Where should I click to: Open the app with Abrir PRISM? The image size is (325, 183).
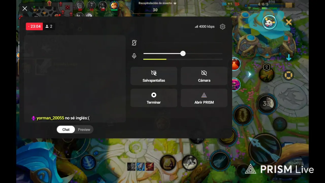(204, 98)
